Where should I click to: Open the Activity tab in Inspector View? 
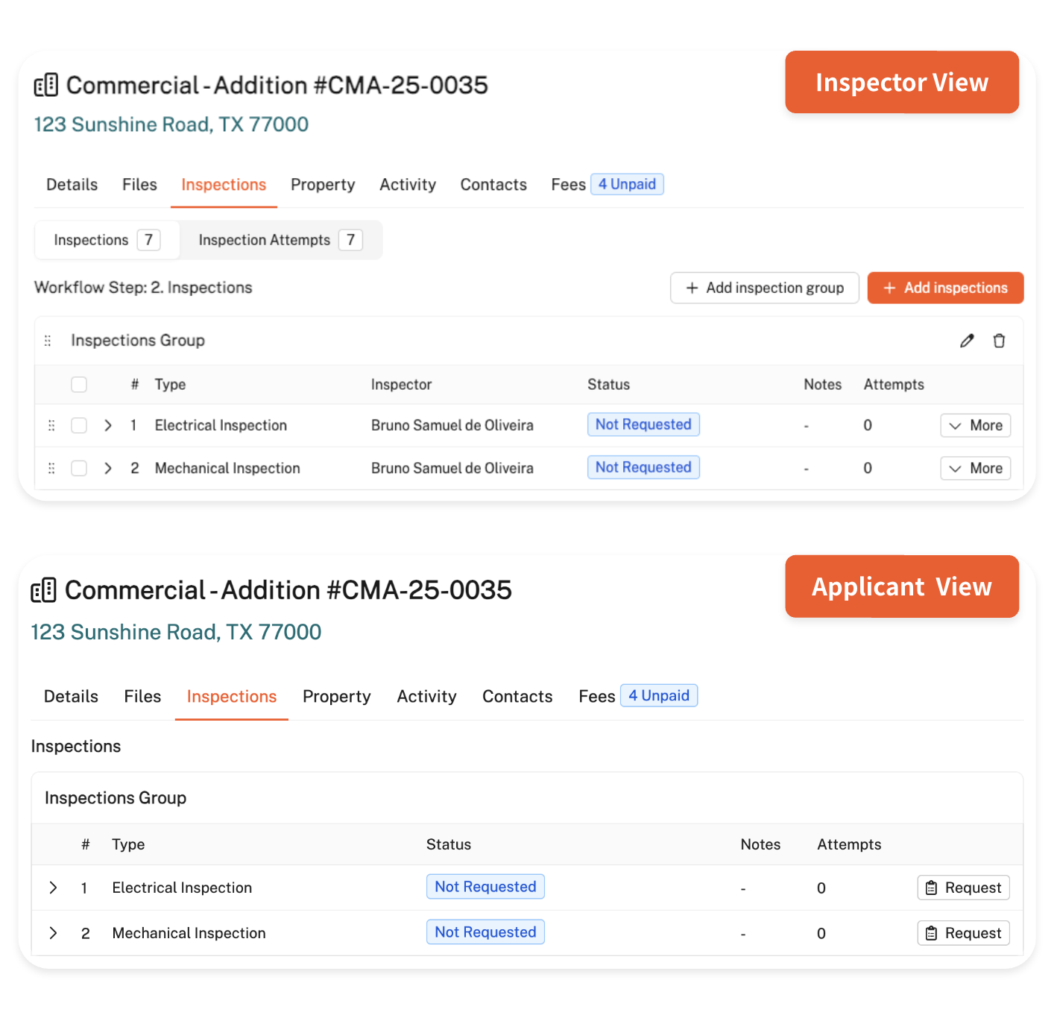pyautogui.click(x=407, y=185)
